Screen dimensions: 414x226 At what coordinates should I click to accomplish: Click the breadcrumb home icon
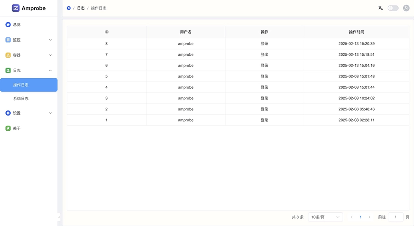click(69, 8)
